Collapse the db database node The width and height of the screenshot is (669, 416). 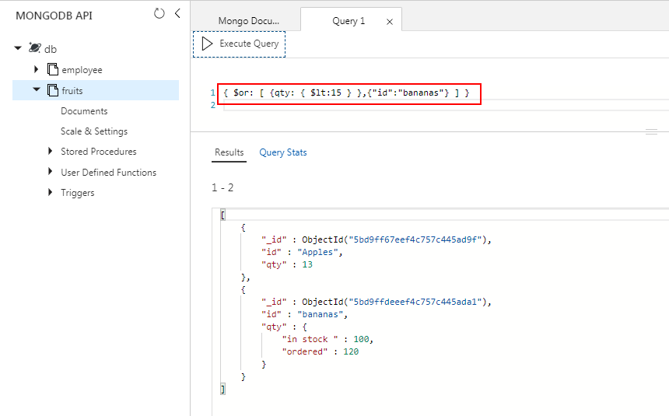pos(18,48)
